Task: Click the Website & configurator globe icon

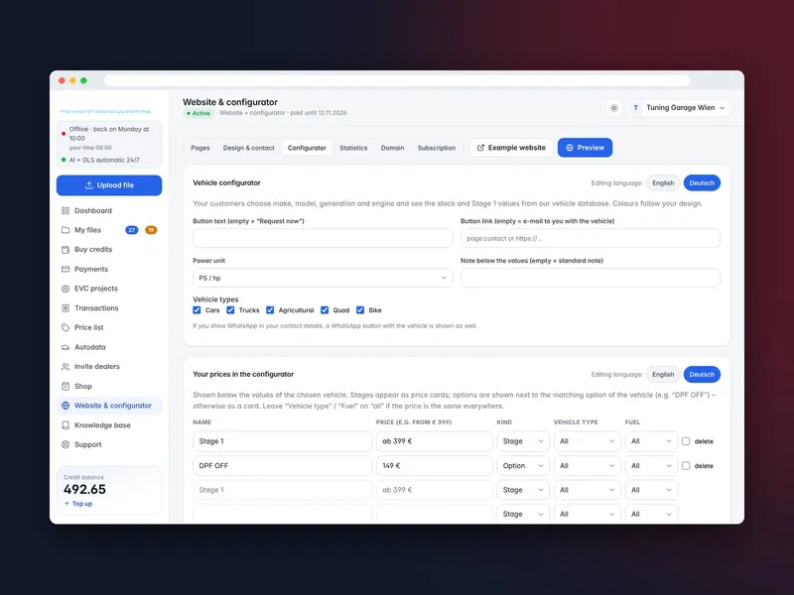Action: tap(66, 406)
